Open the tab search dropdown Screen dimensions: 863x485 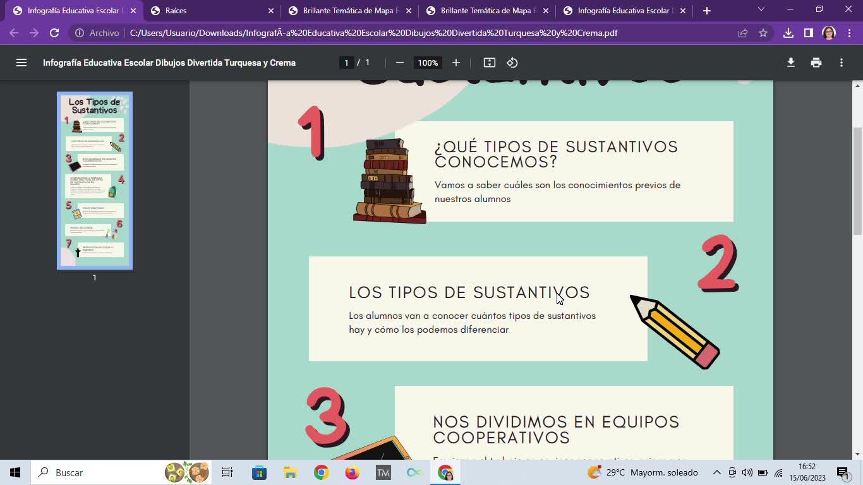pos(761,9)
